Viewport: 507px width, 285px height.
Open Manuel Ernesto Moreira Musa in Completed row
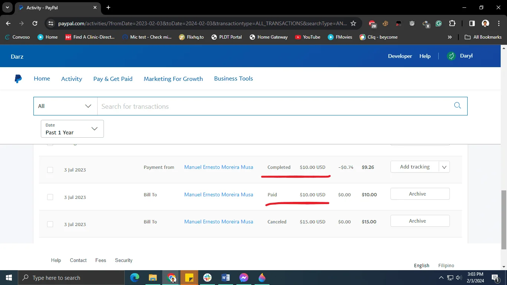(219, 167)
